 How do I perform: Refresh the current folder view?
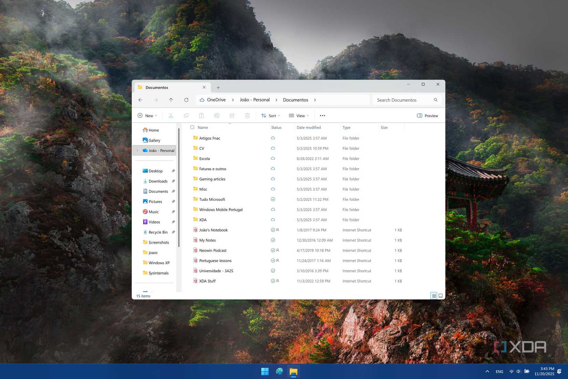pyautogui.click(x=186, y=100)
